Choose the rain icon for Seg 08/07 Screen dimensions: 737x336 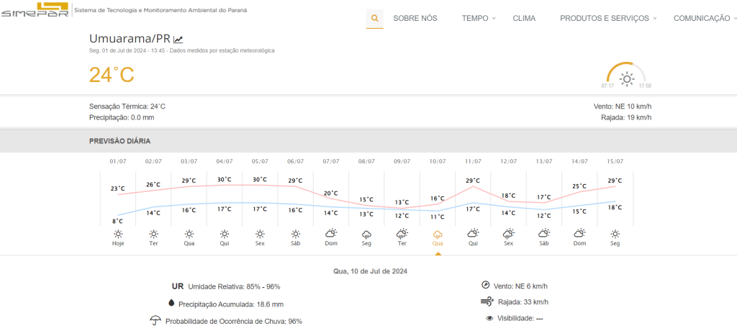click(366, 234)
